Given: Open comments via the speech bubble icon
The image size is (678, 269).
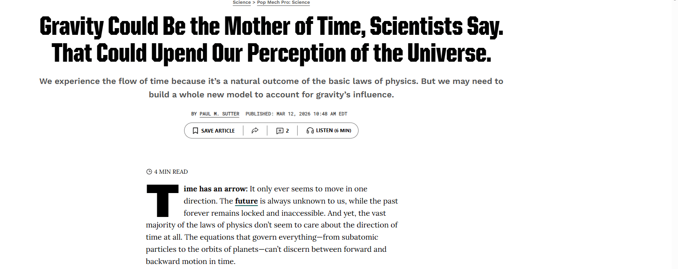Looking at the screenshot, I should pyautogui.click(x=280, y=131).
